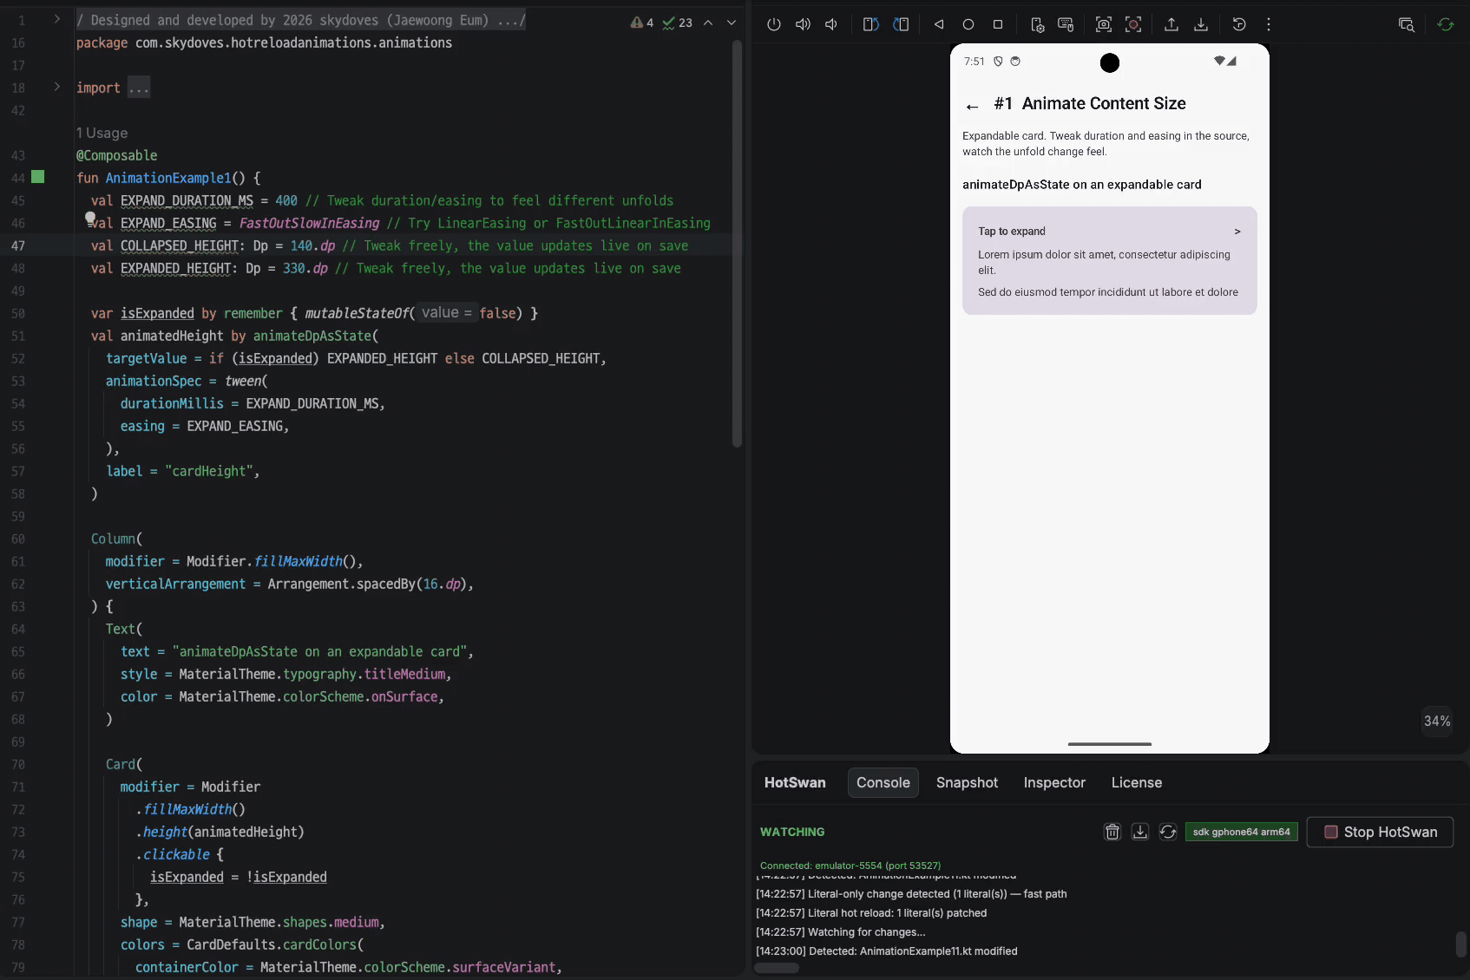Viewport: 1470px width, 980px height.
Task: Take an emulator screenshot
Action: 1104,24
